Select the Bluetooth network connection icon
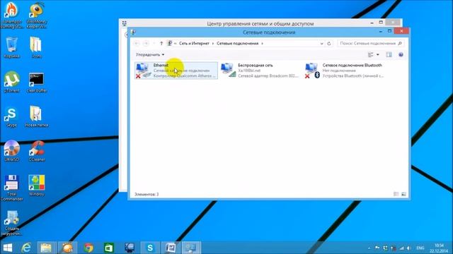 [312, 71]
